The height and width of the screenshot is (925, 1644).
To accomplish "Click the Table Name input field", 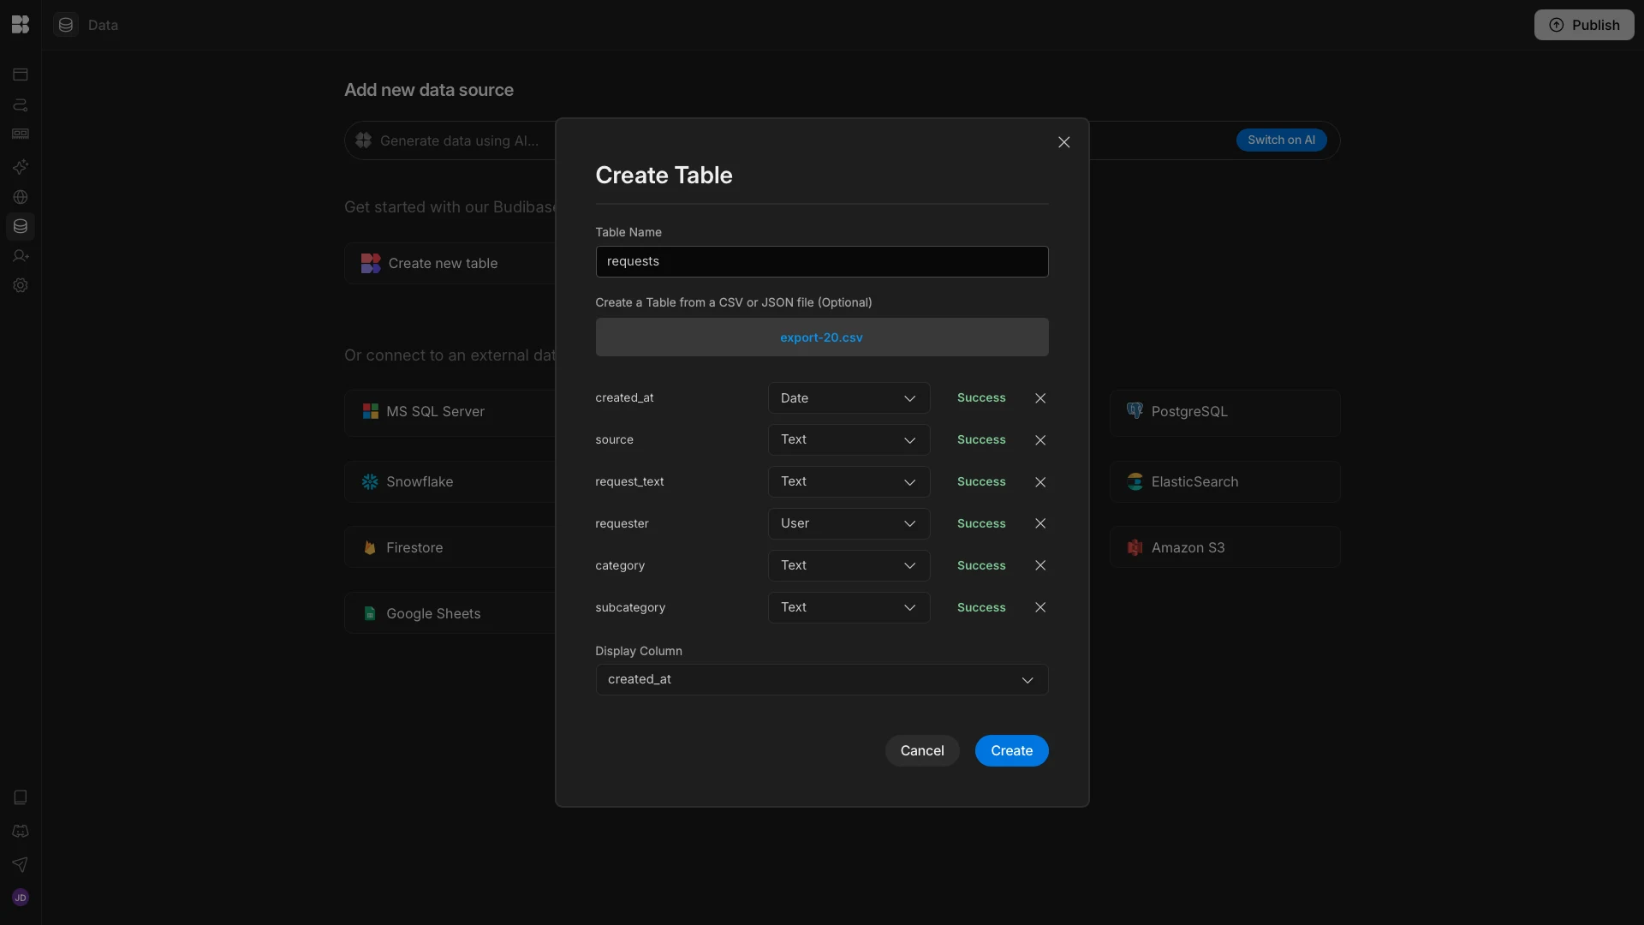I will 821,262.
